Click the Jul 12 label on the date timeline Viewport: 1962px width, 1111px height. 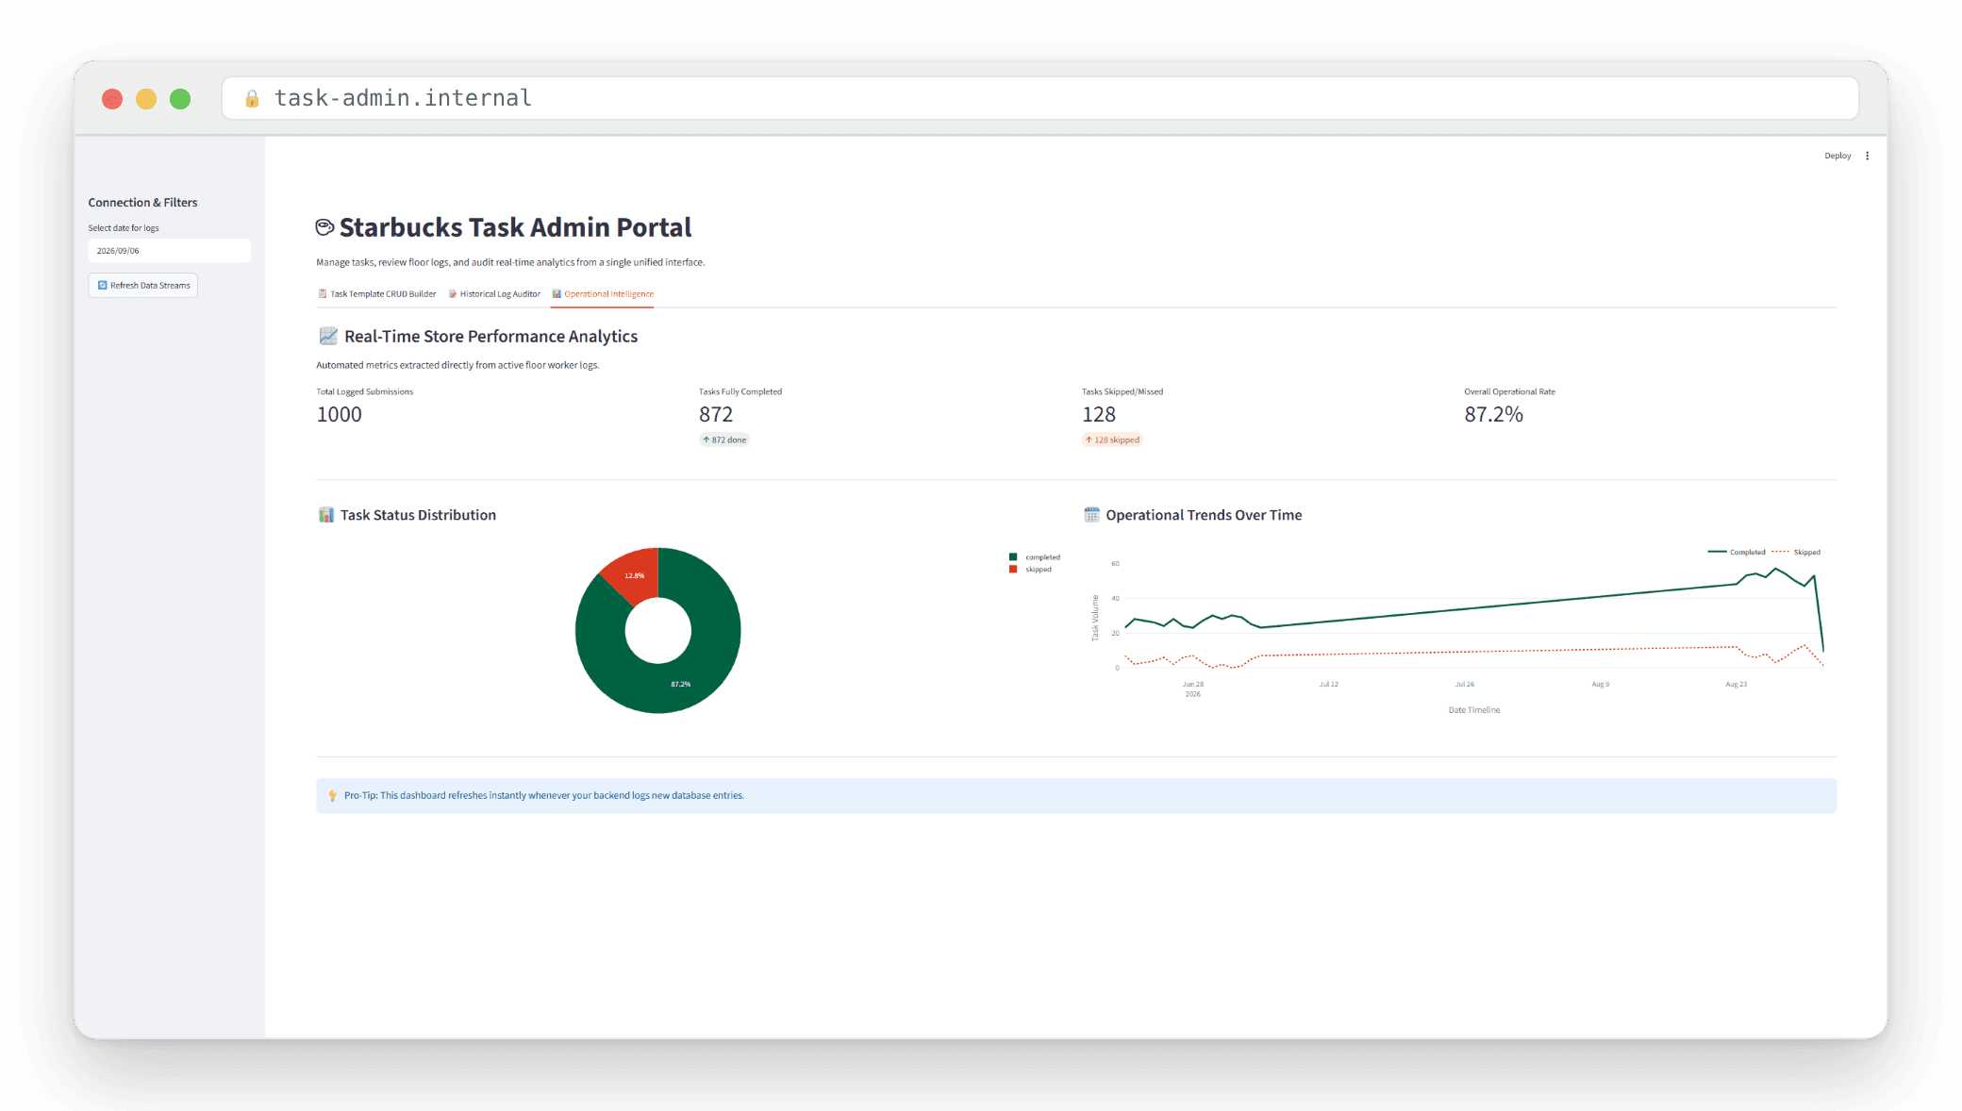[x=1329, y=685]
